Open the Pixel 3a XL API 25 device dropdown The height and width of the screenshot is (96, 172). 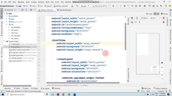point(101,6)
